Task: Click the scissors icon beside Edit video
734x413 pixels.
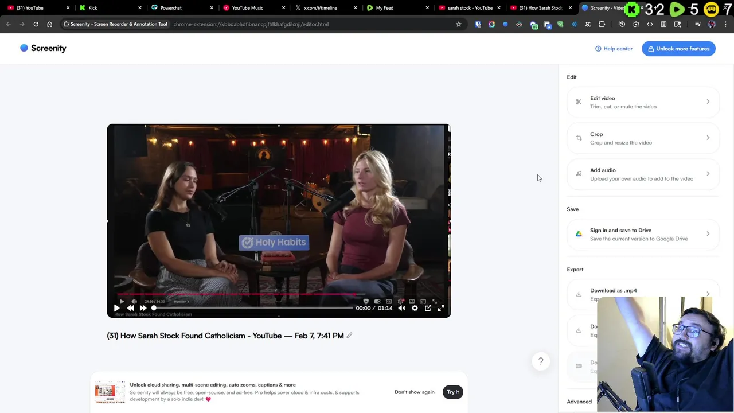Action: point(579,102)
